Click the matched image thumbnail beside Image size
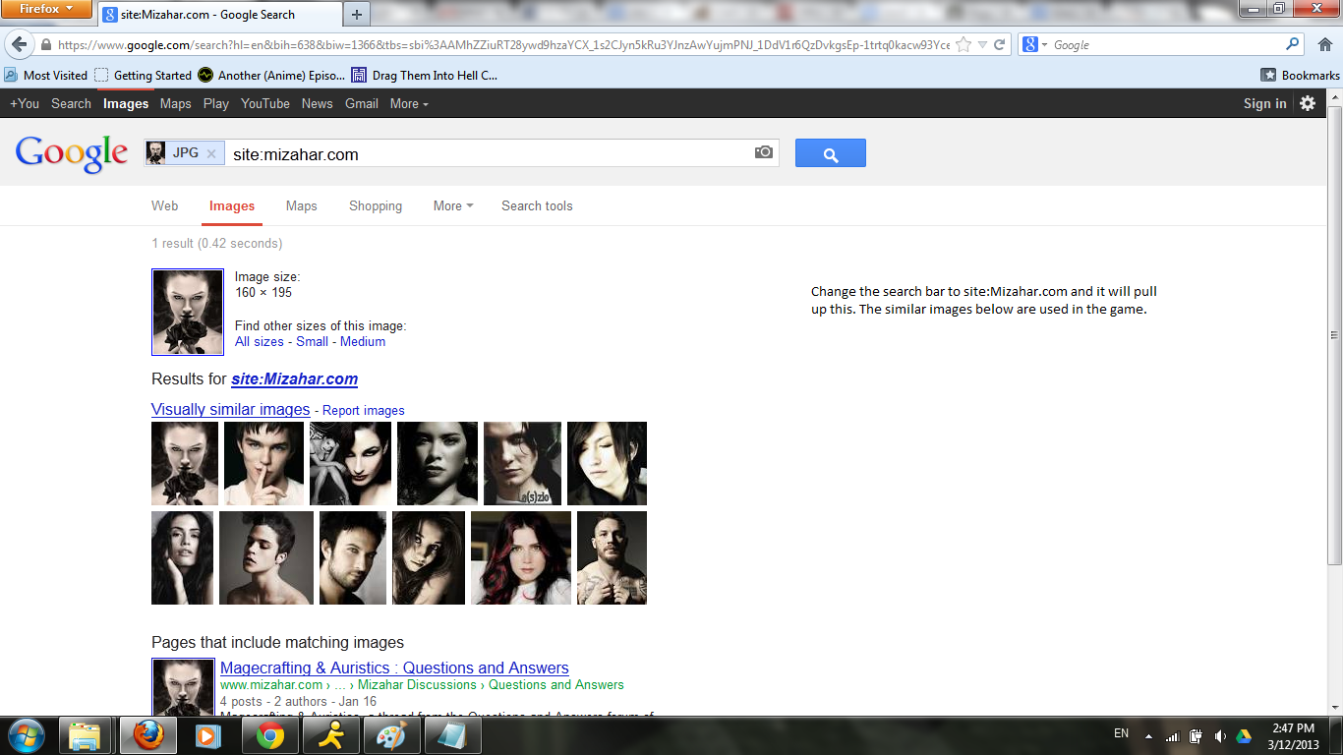The width and height of the screenshot is (1343, 755). (x=188, y=312)
